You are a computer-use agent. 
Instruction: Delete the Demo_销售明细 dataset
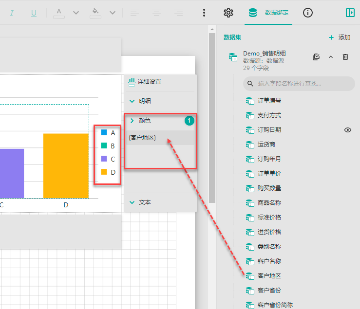click(x=345, y=57)
